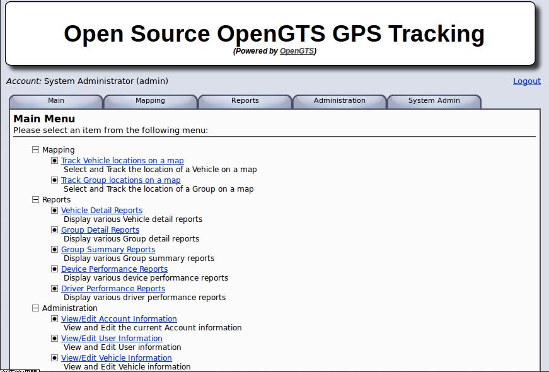
Task: Log out via Logout link
Action: pos(526,81)
